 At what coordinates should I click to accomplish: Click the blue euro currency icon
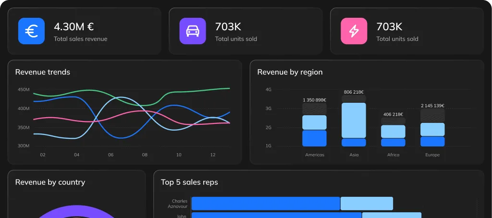click(x=31, y=31)
